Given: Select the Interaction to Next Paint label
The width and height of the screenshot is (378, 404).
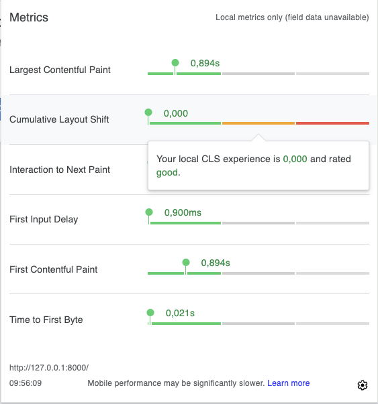Looking at the screenshot, I should (60, 170).
